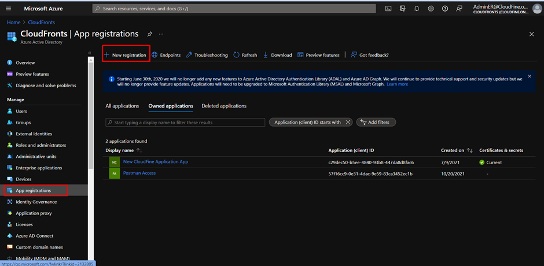544x266 pixels.
Task: Open Devices in sidebar
Action: [x=24, y=179]
